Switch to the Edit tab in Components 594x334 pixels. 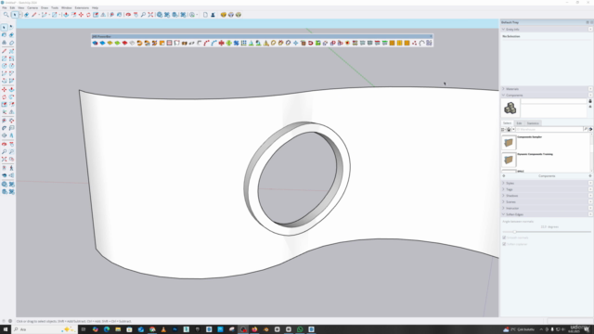click(519, 123)
